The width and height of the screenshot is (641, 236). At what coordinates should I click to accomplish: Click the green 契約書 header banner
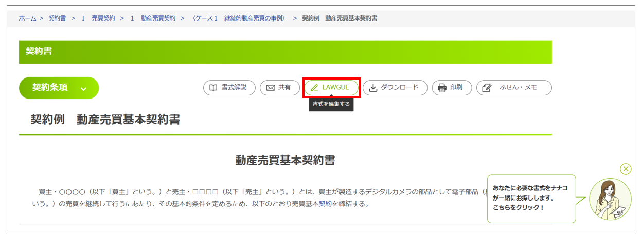285,52
